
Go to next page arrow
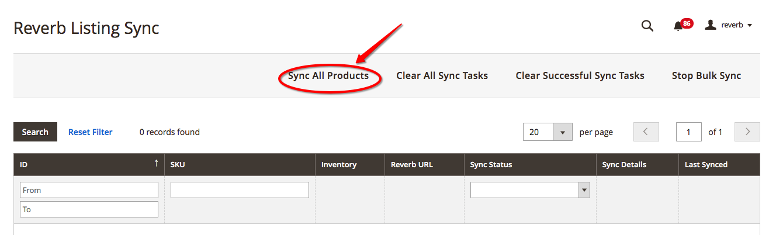point(747,132)
